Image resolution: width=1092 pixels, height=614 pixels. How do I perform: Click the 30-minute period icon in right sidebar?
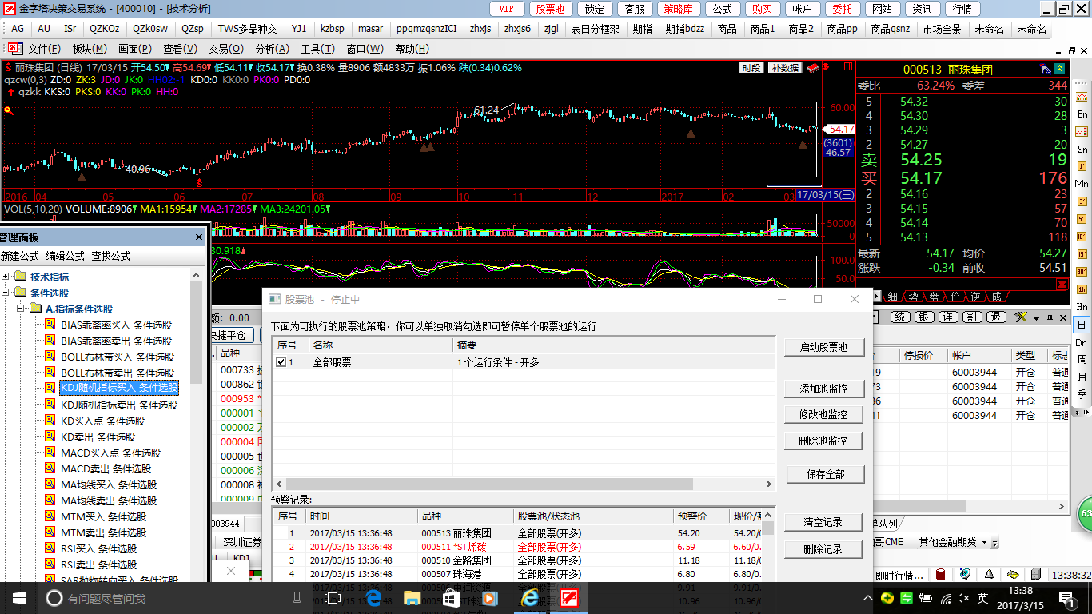pyautogui.click(x=1082, y=272)
